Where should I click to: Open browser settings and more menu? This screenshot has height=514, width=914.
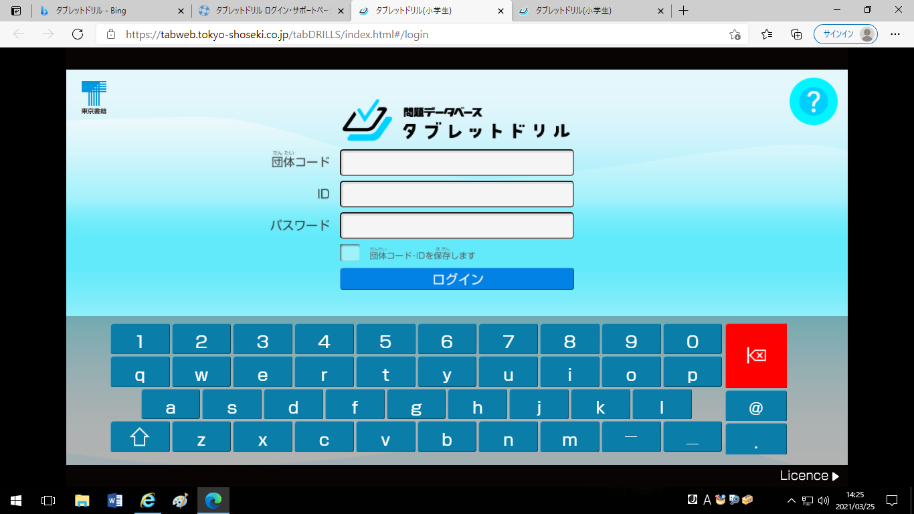(x=895, y=34)
